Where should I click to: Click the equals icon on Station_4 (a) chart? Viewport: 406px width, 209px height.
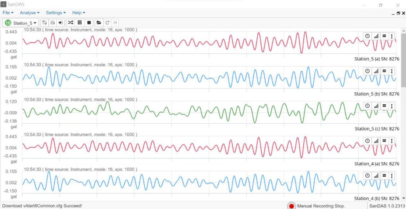coord(384,141)
